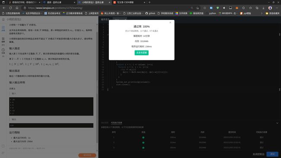The image size is (281, 158).
Task: Open the ppt模板 bookmark
Action: click(x=246, y=13)
